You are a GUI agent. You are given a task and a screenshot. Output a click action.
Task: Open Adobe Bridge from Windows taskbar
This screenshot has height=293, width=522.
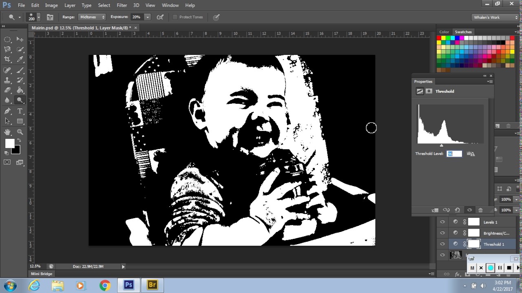click(x=152, y=285)
